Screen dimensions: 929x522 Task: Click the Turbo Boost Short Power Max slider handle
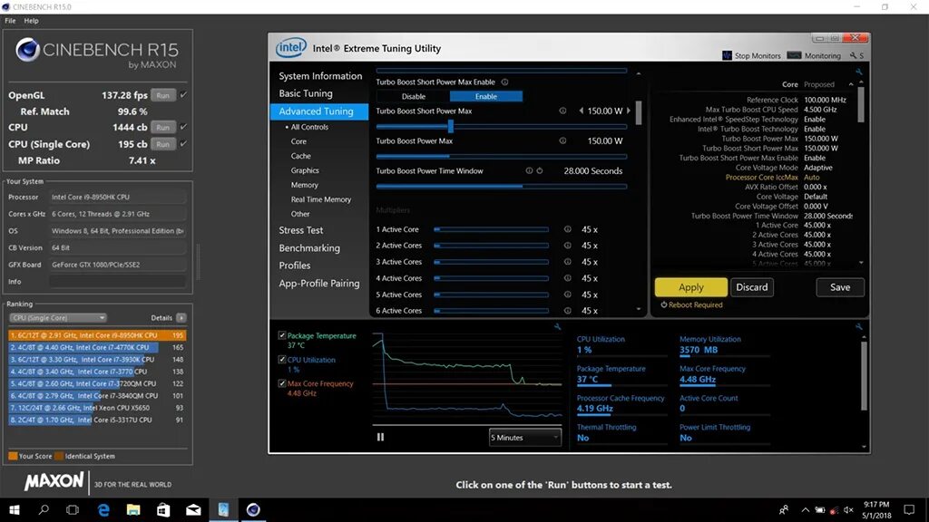pos(451,126)
